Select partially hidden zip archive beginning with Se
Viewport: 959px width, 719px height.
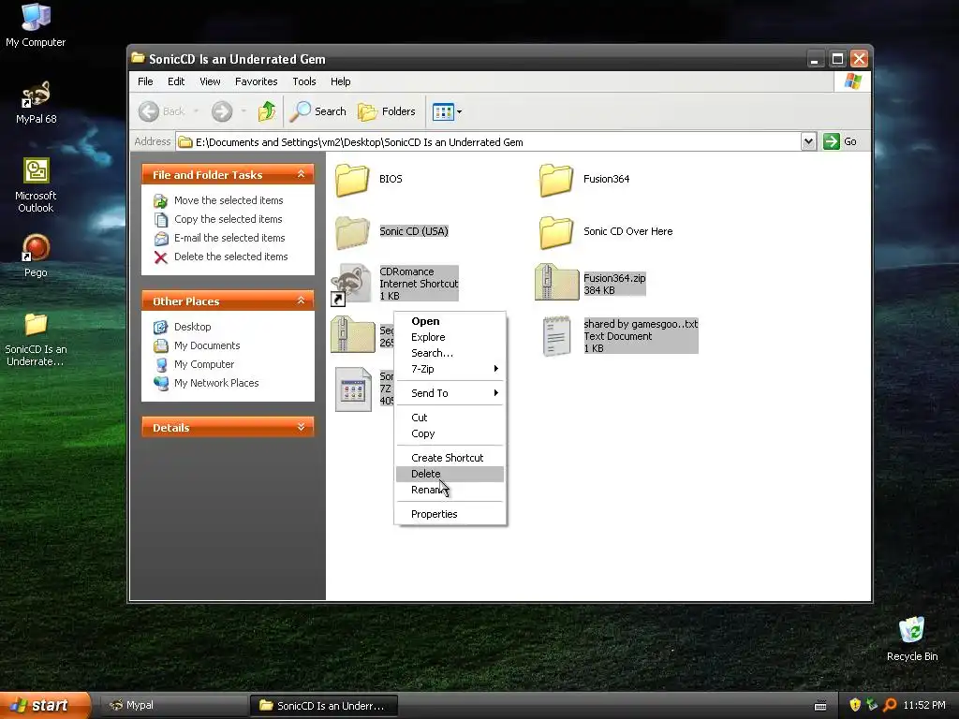click(x=353, y=334)
